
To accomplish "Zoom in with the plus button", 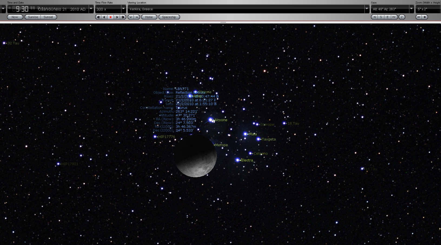I will coord(425,17).
